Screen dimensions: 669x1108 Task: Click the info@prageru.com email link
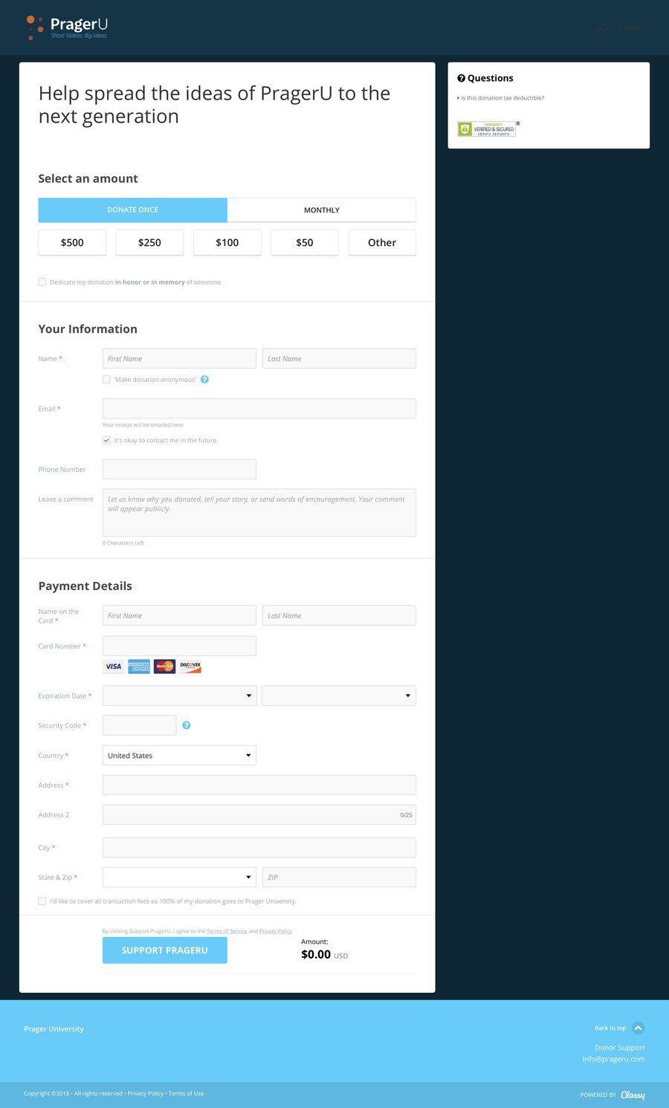coord(613,1059)
